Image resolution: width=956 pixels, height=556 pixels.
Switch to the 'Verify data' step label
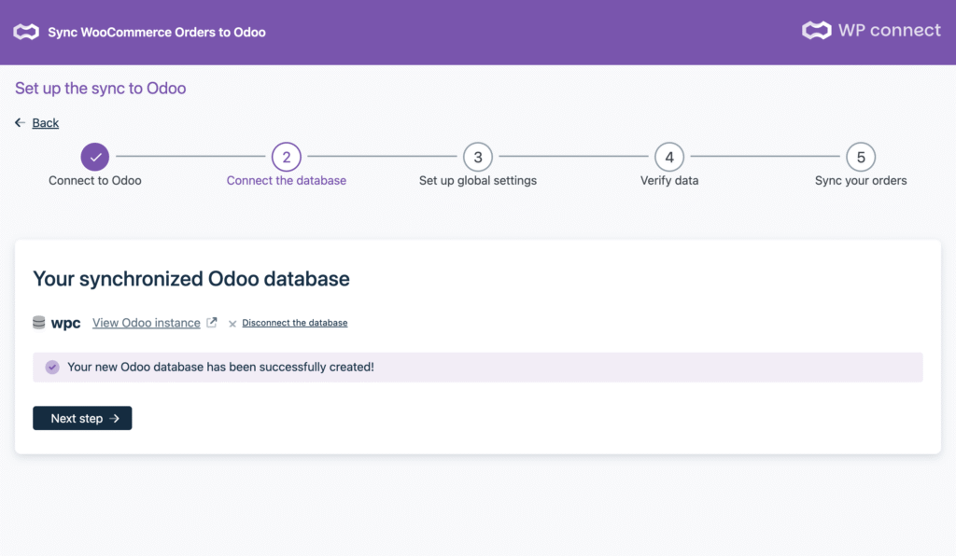click(669, 181)
